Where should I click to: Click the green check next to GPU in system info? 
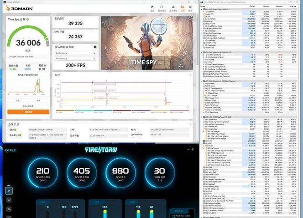pyautogui.click(x=15, y=130)
